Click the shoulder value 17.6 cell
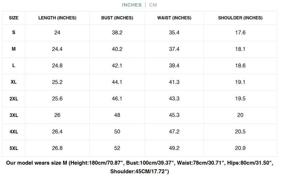The width and height of the screenshot is (281, 179). [x=240, y=33]
